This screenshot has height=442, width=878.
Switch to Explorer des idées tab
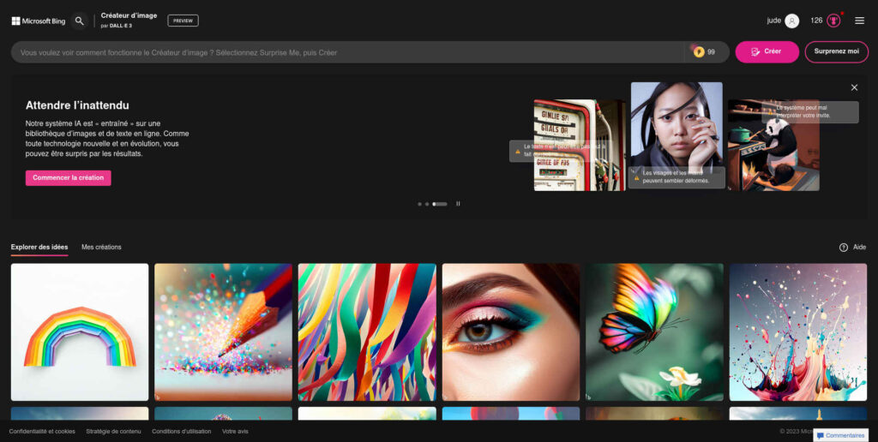(x=39, y=248)
